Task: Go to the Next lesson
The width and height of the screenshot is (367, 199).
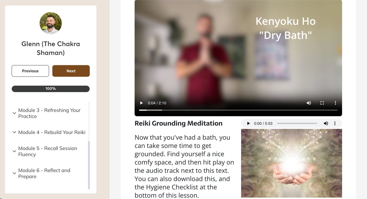Action: tap(71, 71)
